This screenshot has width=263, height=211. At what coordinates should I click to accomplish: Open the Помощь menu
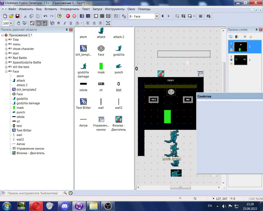pyautogui.click(x=144, y=9)
